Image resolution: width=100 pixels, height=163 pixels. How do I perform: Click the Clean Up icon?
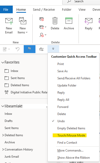coord(42,27)
